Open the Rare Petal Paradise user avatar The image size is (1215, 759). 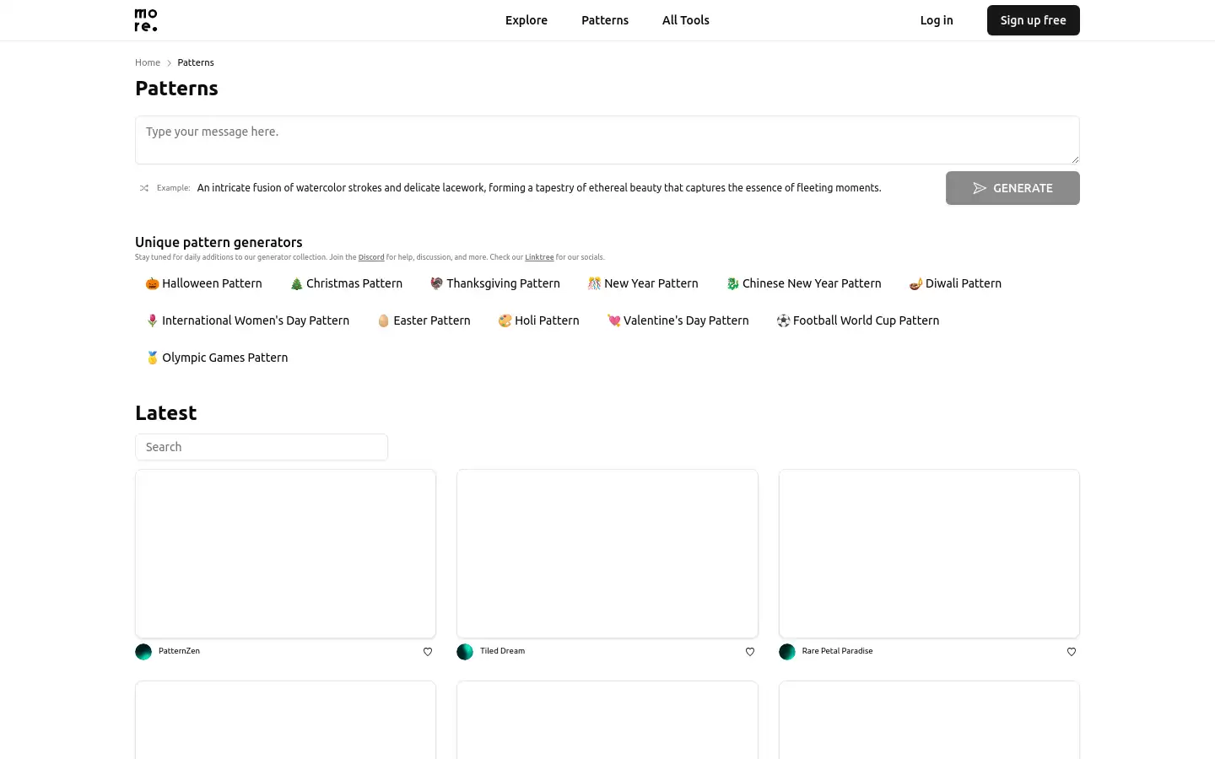tap(787, 652)
